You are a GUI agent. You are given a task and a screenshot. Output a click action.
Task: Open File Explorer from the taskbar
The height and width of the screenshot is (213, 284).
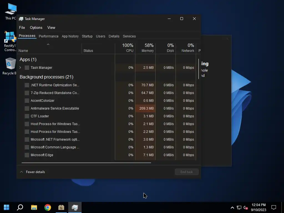click(x=34, y=207)
